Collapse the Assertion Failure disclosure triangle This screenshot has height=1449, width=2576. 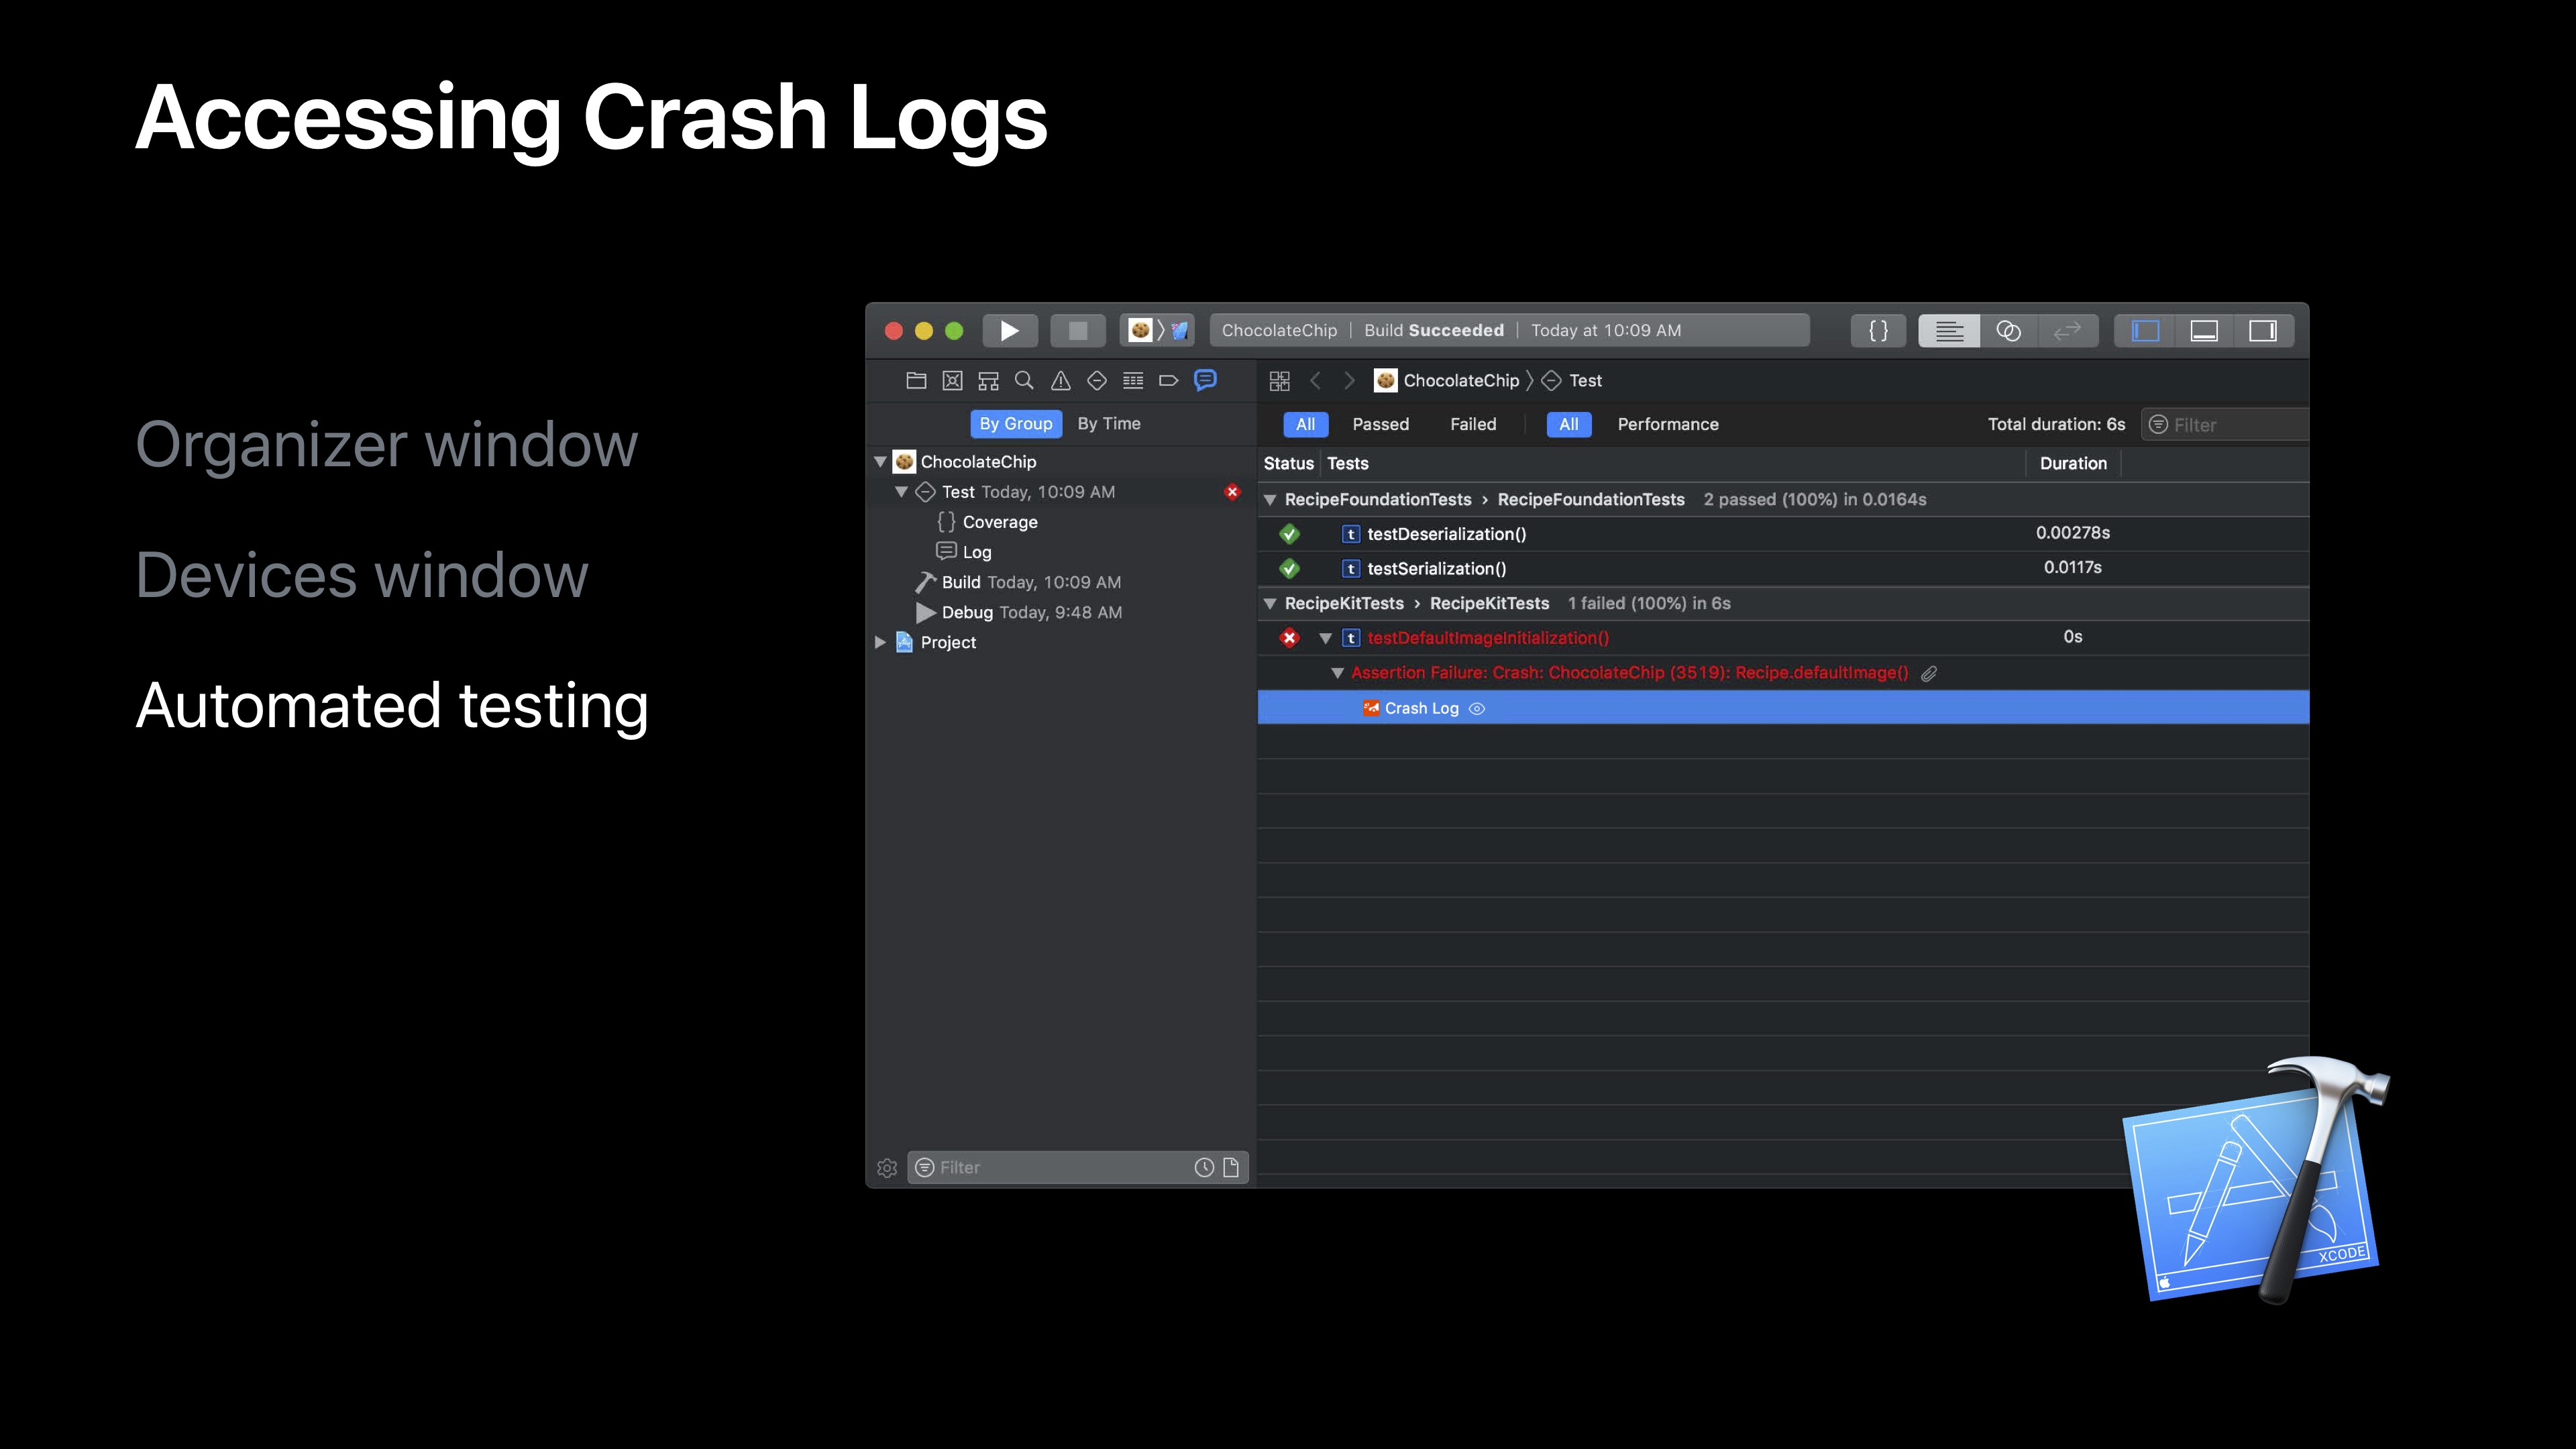1337,673
